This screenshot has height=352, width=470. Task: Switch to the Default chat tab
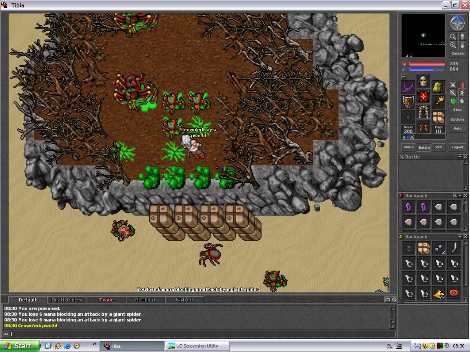pos(28,299)
